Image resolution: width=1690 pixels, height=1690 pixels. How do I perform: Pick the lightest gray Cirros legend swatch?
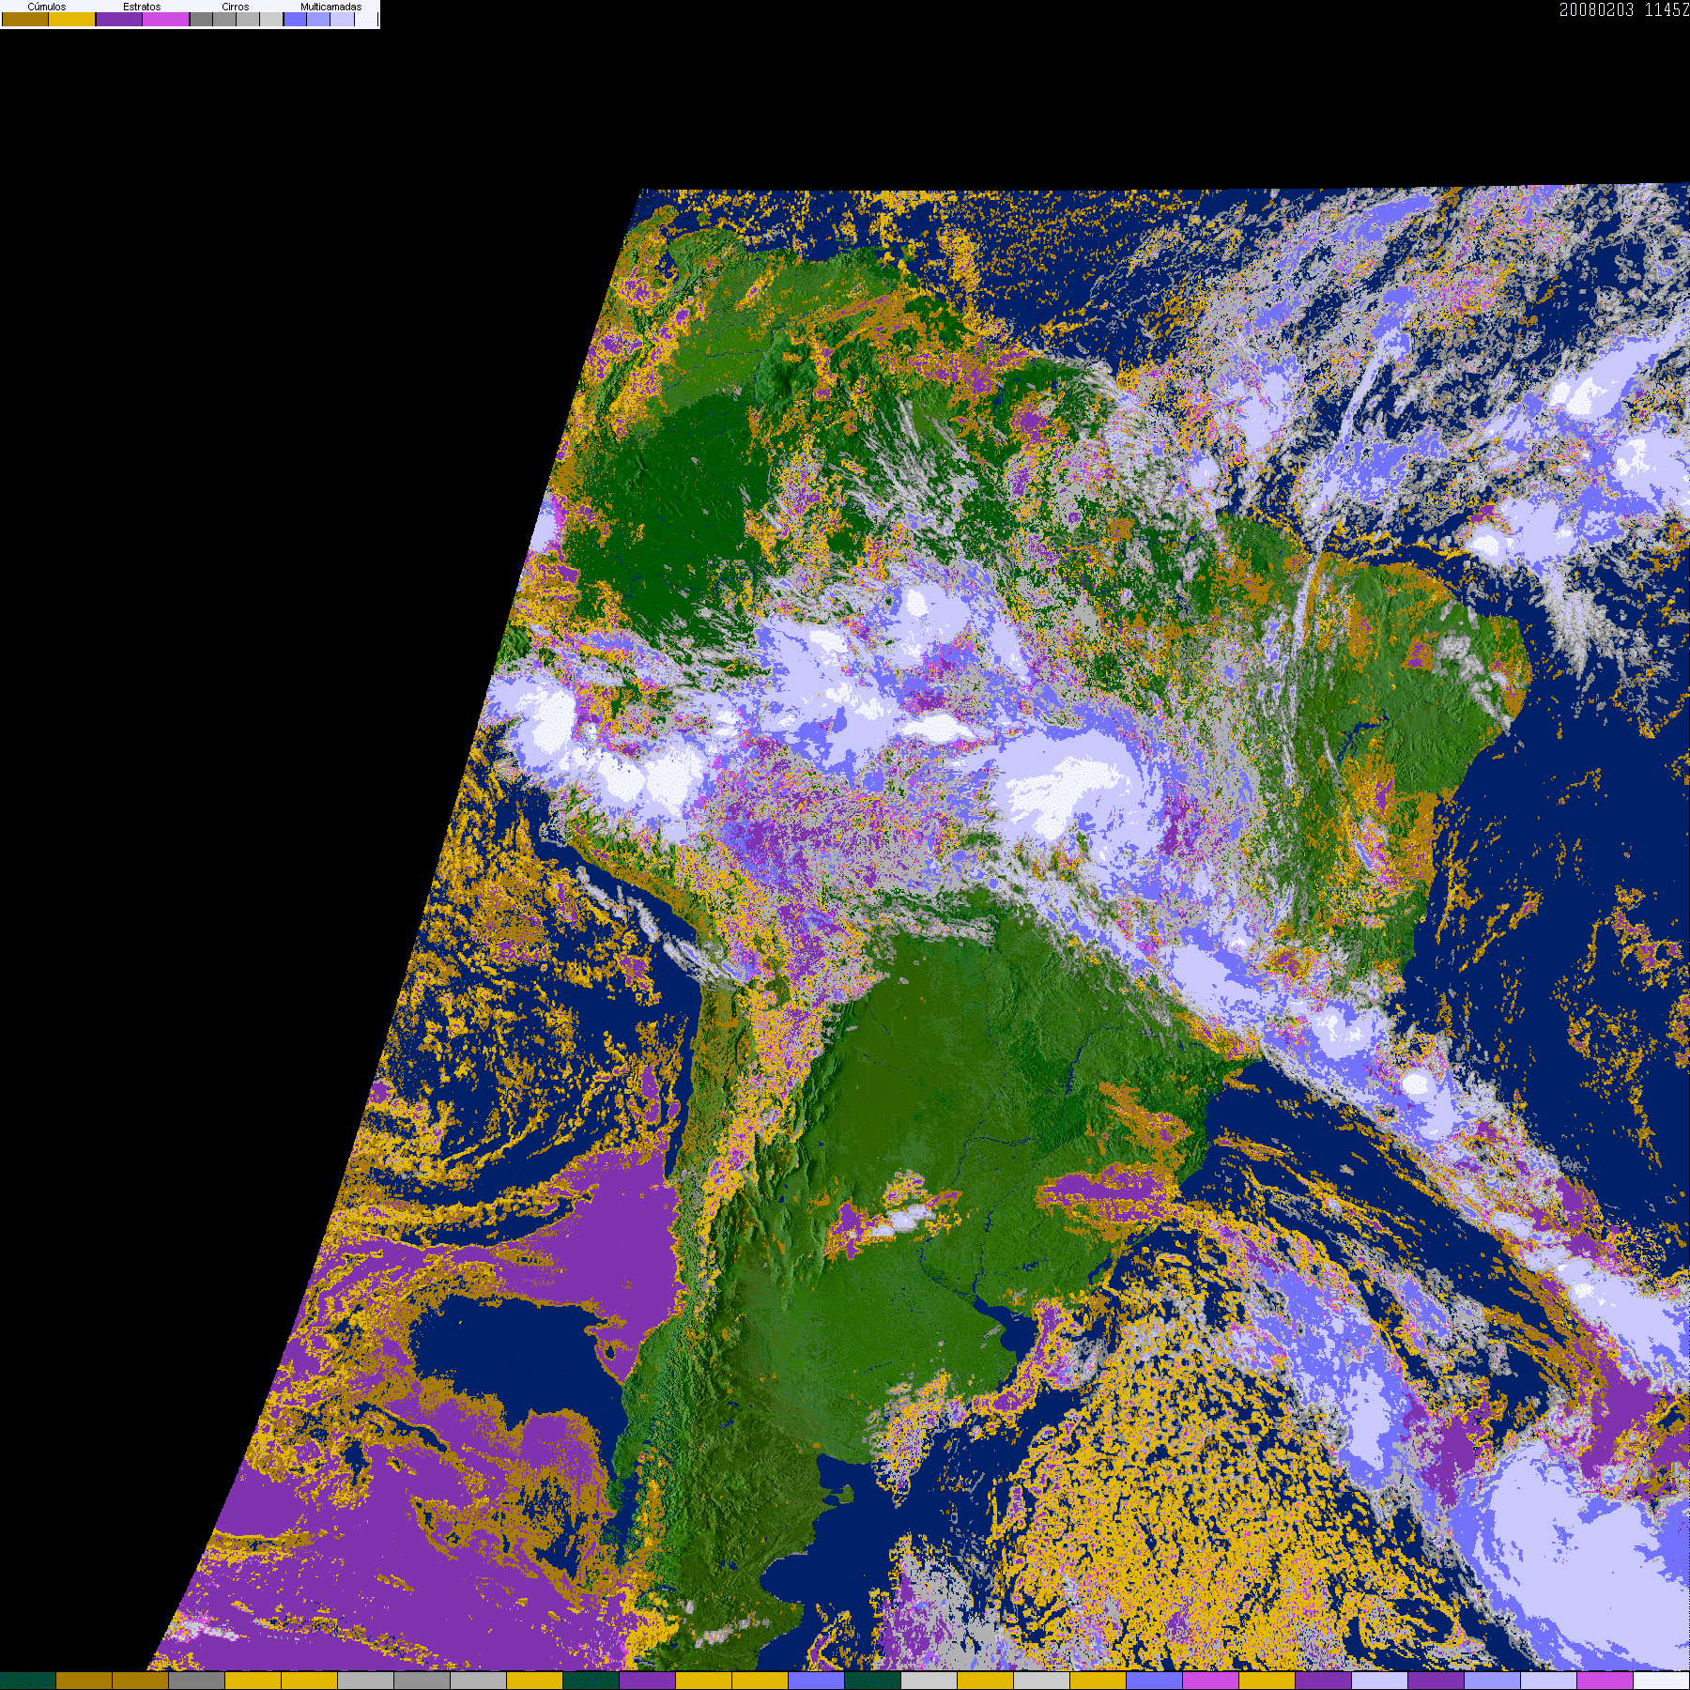point(271,19)
